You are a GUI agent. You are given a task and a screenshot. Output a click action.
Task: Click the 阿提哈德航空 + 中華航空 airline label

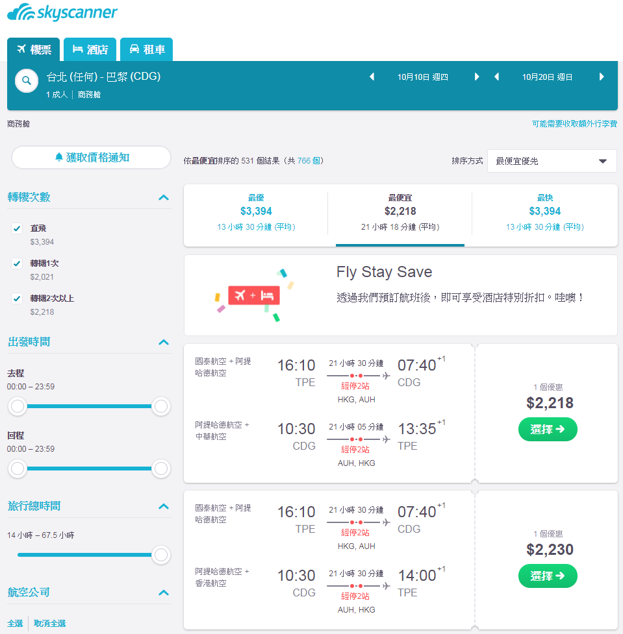click(x=222, y=431)
